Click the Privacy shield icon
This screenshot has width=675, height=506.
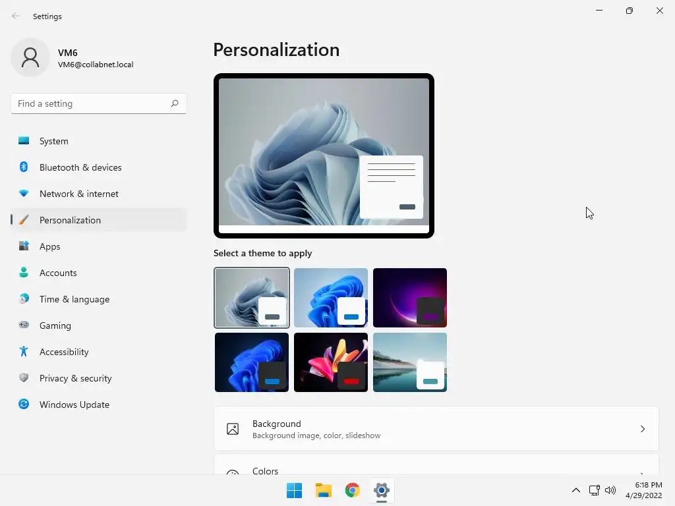[x=24, y=378]
